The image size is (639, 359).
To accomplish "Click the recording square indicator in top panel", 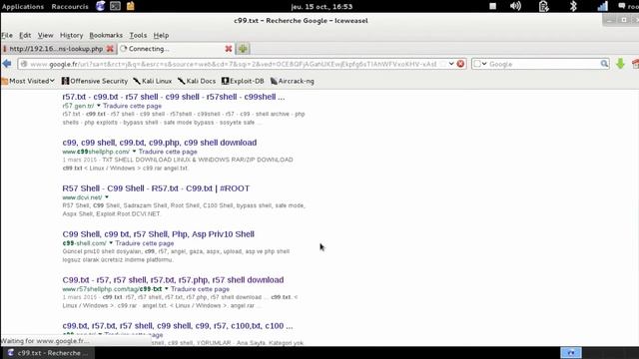I will point(492,6).
